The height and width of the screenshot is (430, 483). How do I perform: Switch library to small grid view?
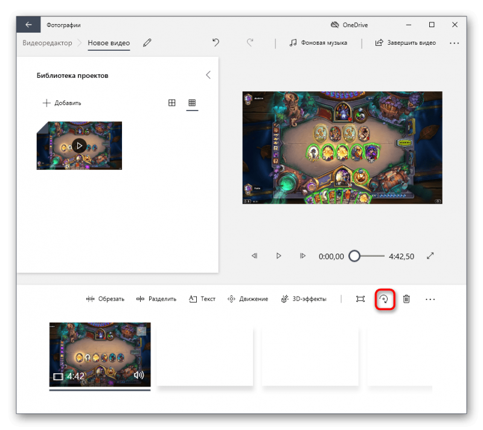(192, 103)
